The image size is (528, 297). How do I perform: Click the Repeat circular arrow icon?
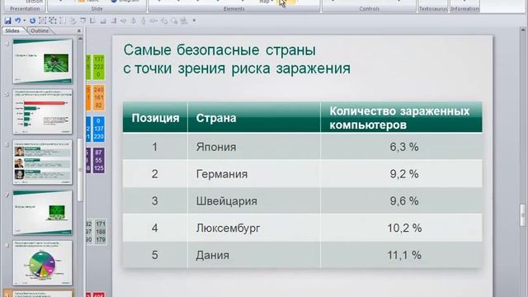point(32,21)
